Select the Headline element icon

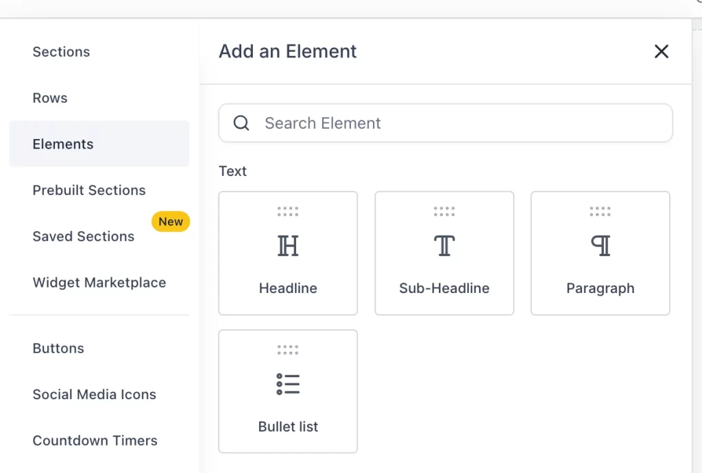(288, 246)
